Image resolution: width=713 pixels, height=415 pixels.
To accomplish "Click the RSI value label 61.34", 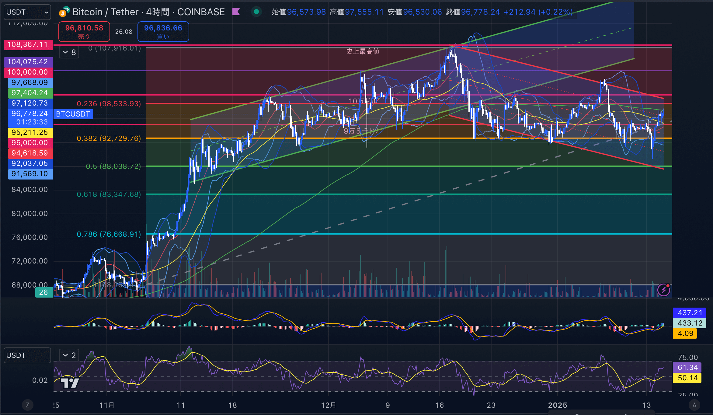I will pos(687,368).
